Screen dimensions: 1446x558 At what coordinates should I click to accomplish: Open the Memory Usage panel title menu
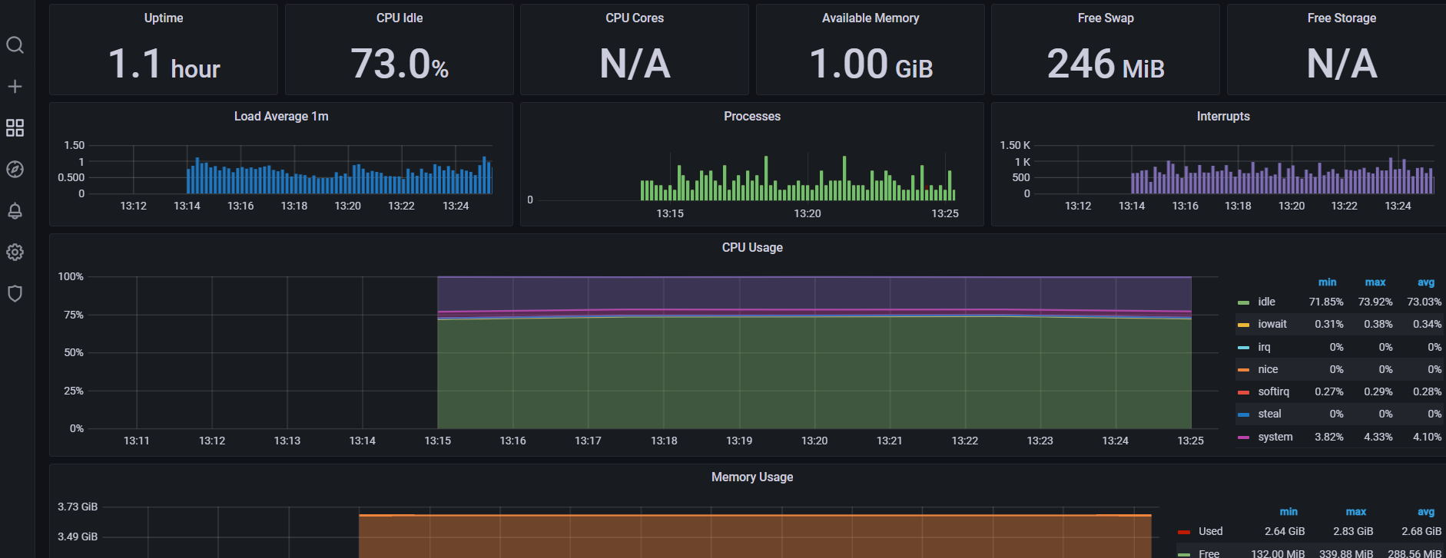tap(752, 477)
